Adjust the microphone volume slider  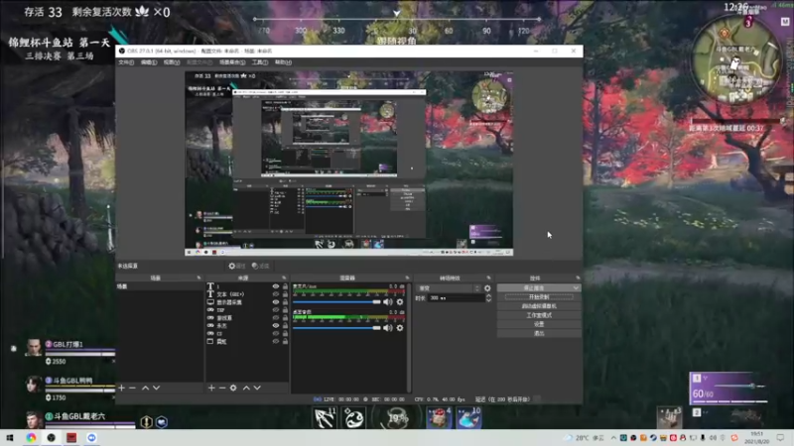[x=336, y=302]
